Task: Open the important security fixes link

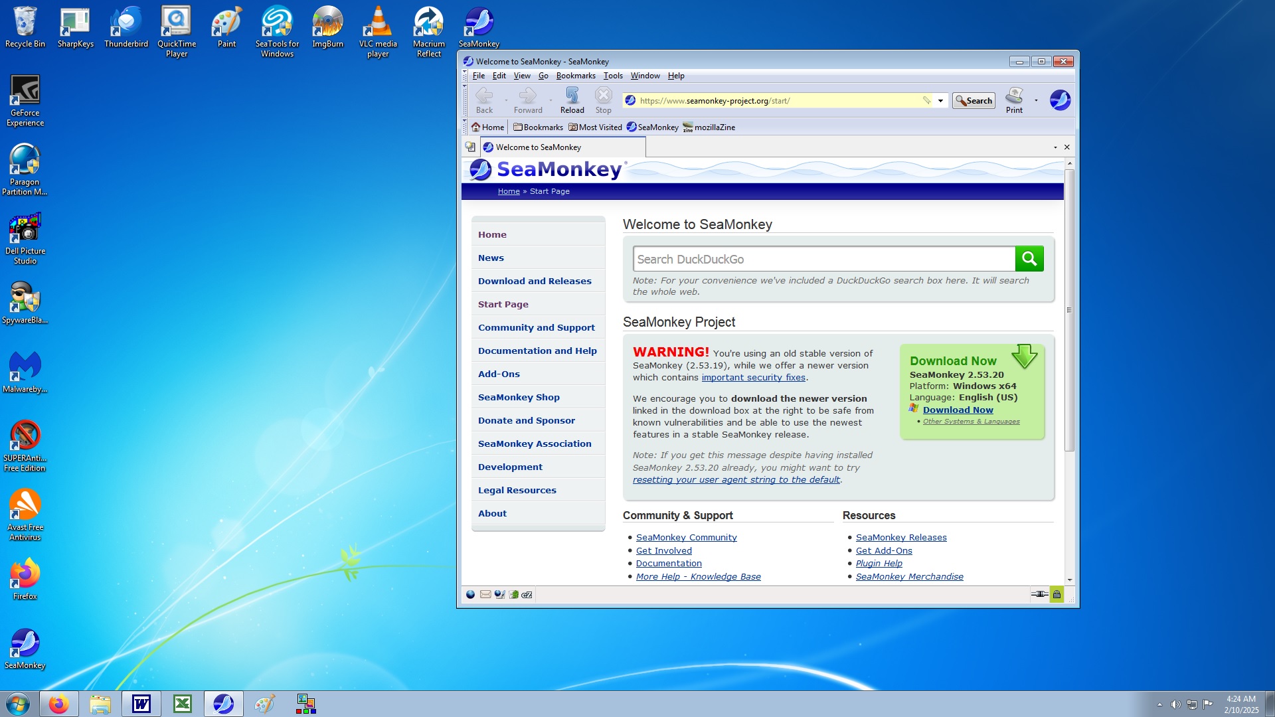Action: pyautogui.click(x=753, y=377)
